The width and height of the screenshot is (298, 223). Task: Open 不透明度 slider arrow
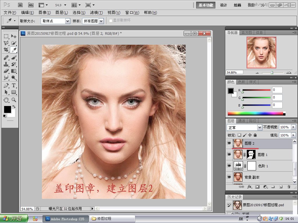(293, 127)
